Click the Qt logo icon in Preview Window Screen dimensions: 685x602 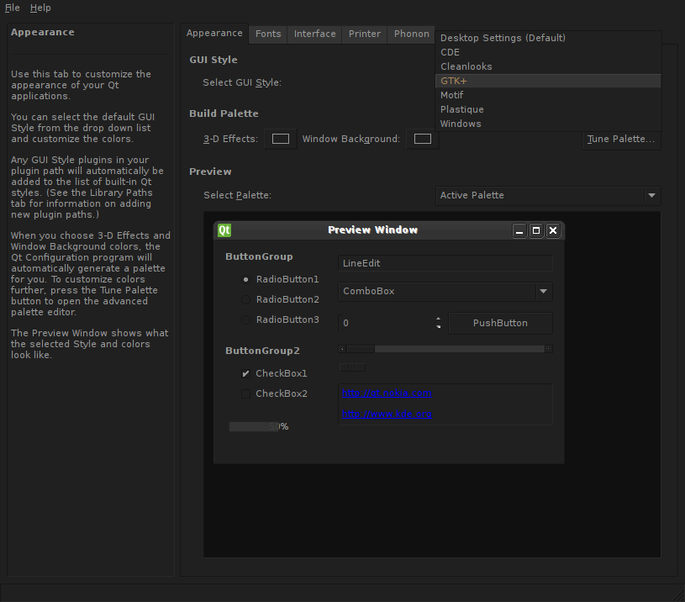224,230
